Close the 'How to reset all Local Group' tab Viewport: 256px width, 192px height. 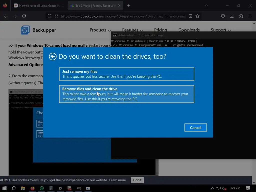click(63, 6)
